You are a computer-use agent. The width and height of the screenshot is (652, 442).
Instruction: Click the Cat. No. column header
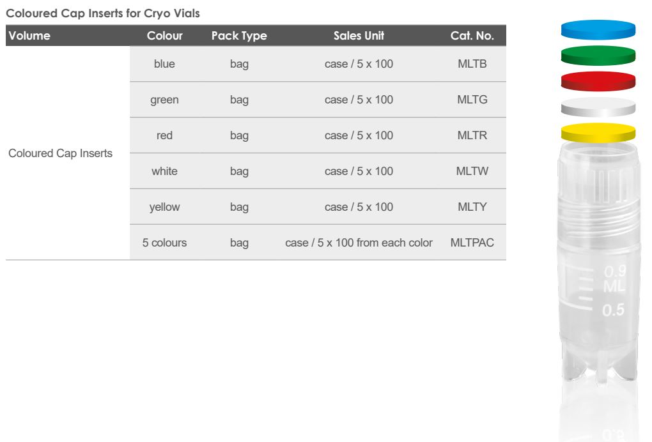click(x=472, y=36)
